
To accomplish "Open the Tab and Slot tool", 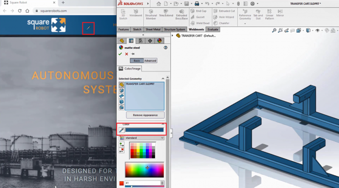I will (258, 14).
